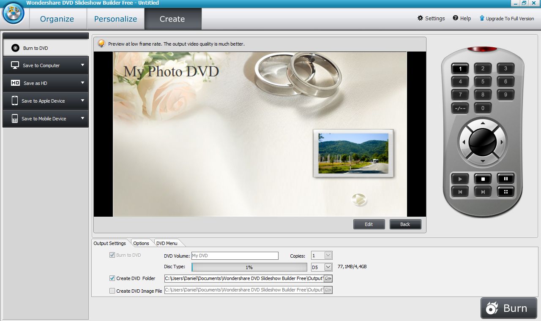Image resolution: width=541 pixels, height=321 pixels.
Task: Click remote number 5 key
Action: (x=483, y=82)
